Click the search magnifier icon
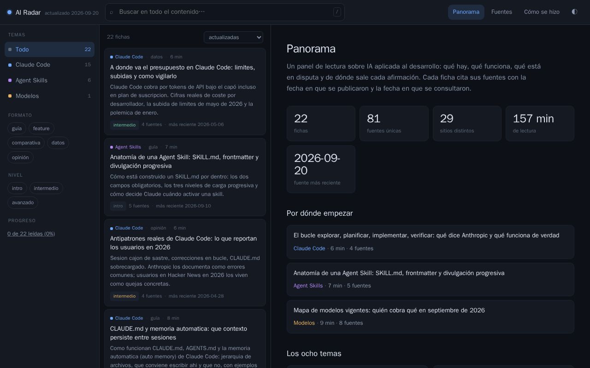This screenshot has width=590, height=368. point(112,12)
